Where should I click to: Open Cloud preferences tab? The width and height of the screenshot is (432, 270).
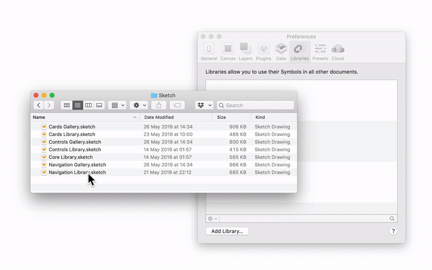337,52
